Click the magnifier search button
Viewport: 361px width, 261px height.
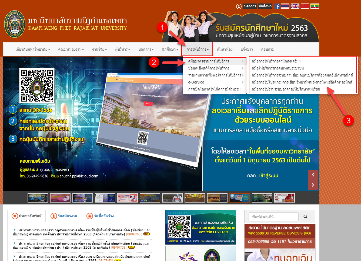click(x=305, y=217)
